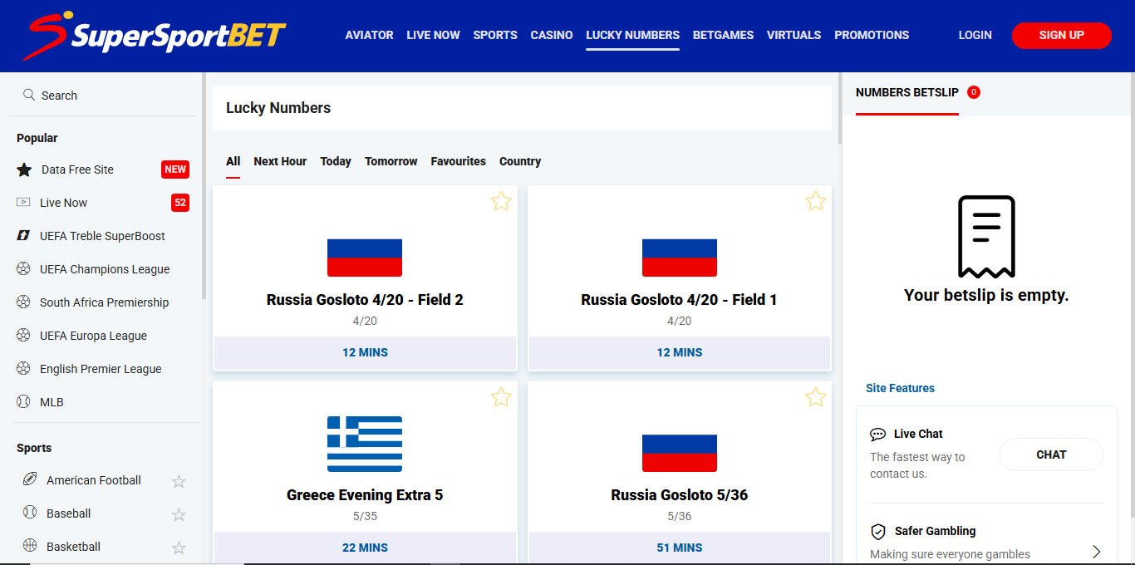The image size is (1135, 565).
Task: Open the Country filter
Action: (x=519, y=161)
